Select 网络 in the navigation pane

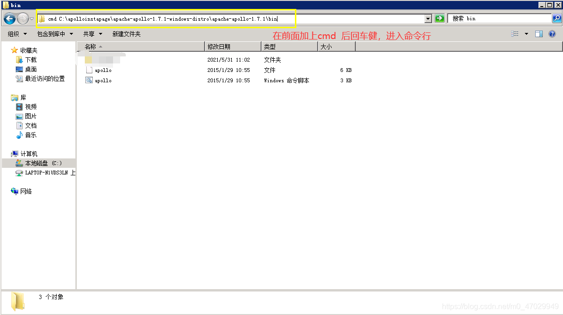[26, 191]
